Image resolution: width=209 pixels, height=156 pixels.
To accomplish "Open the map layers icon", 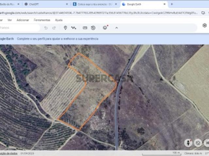I will (105, 28).
